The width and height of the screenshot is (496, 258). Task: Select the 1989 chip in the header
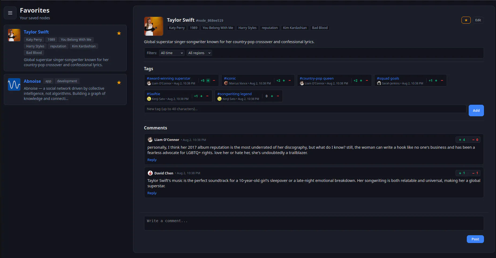pyautogui.click(x=194, y=28)
